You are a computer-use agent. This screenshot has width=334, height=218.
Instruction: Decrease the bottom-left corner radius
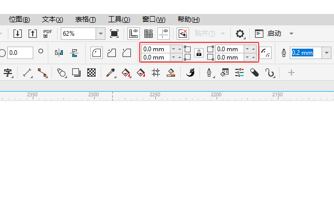point(173,57)
